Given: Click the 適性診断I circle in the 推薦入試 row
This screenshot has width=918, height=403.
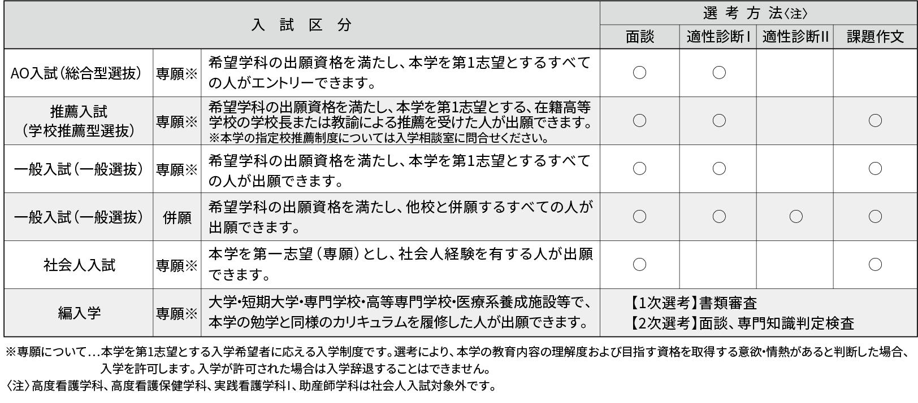Looking at the screenshot, I should pos(719,120).
